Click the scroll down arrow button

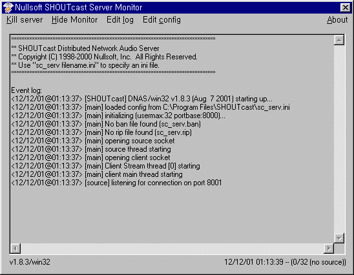(x=339, y=238)
